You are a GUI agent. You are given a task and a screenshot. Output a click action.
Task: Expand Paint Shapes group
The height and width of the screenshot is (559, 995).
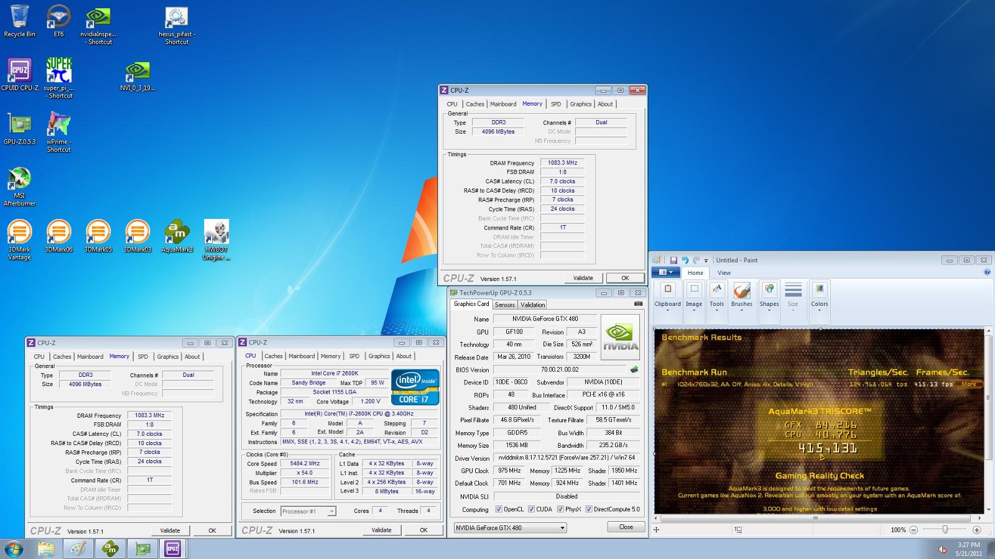click(x=769, y=302)
